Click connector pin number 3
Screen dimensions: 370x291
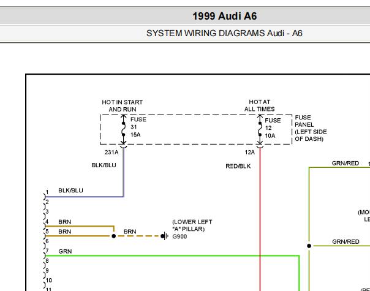(47, 212)
